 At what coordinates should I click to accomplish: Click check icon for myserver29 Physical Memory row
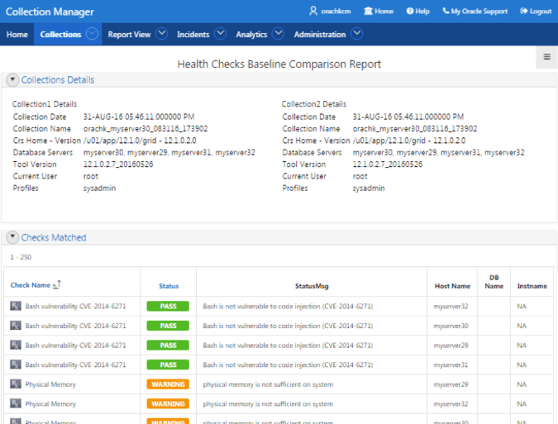[16, 384]
